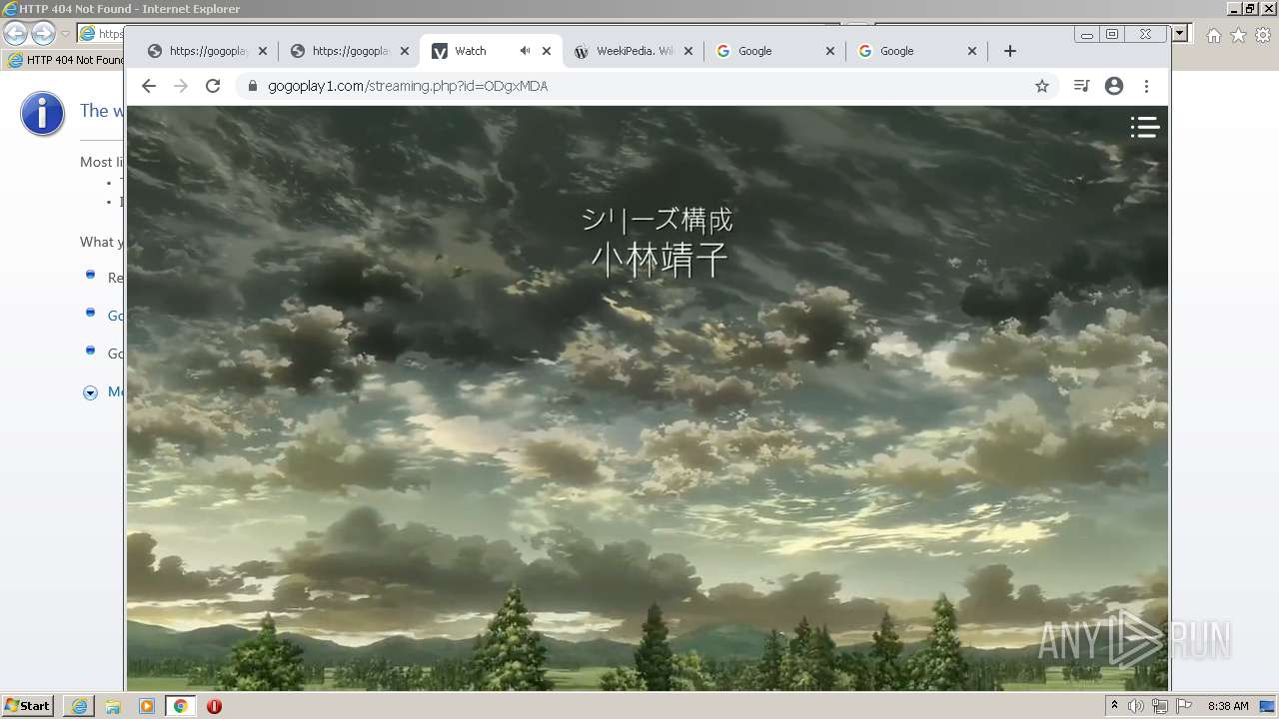
Task: Click Internet Explorer forward button
Action: [43, 33]
